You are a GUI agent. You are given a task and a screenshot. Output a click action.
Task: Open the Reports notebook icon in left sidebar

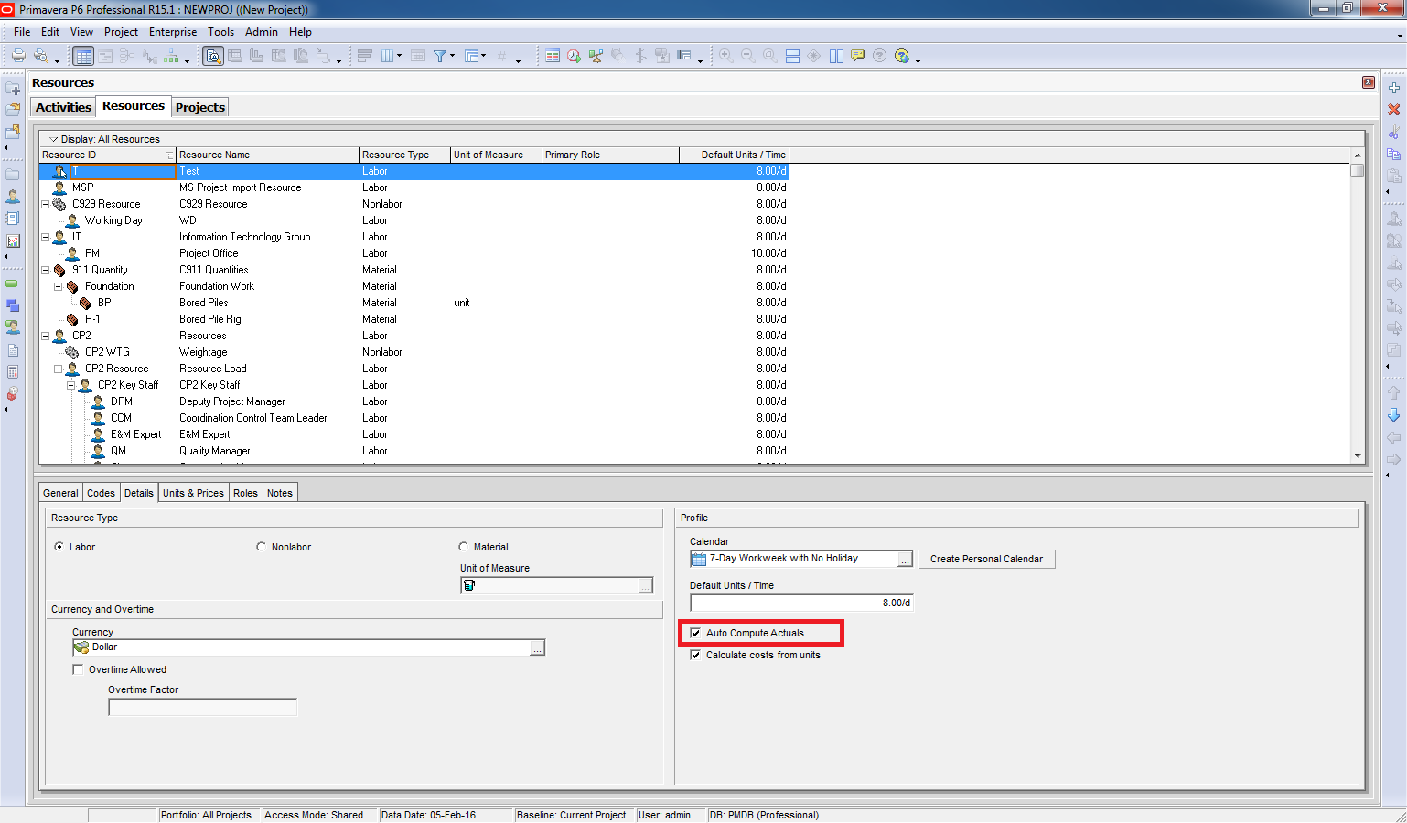[x=13, y=219]
